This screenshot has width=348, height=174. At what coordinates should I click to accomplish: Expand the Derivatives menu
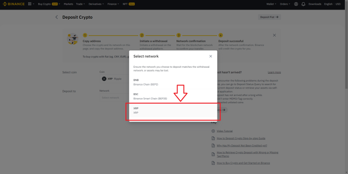(96, 4)
